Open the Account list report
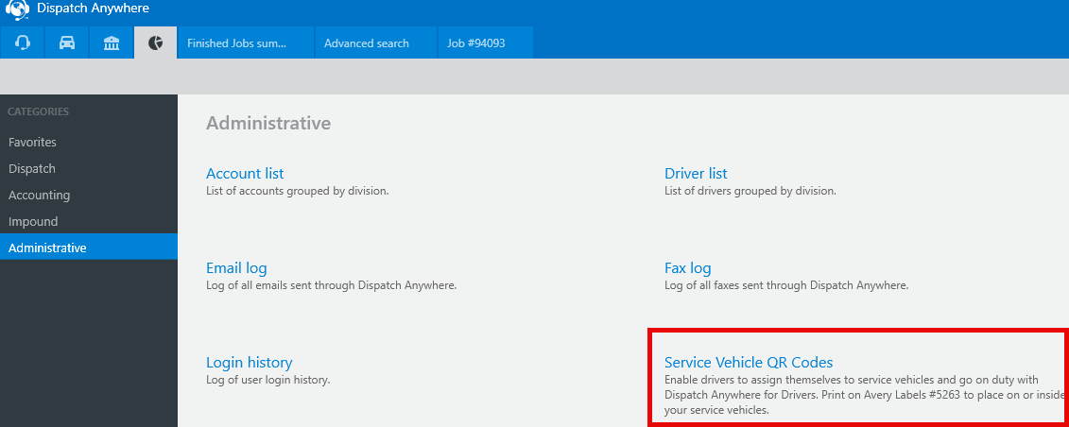The width and height of the screenshot is (1069, 427). [x=245, y=173]
